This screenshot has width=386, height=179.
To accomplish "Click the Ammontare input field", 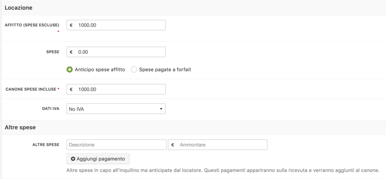I will (218, 145).
